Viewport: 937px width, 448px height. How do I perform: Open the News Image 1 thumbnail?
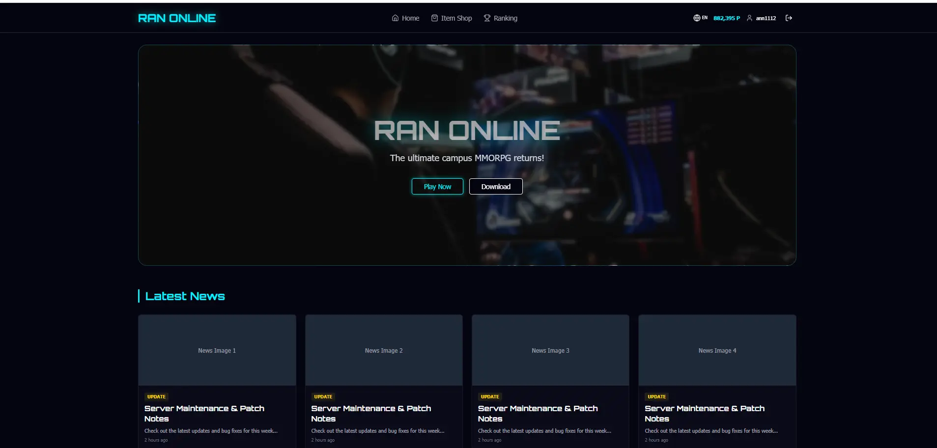point(217,350)
